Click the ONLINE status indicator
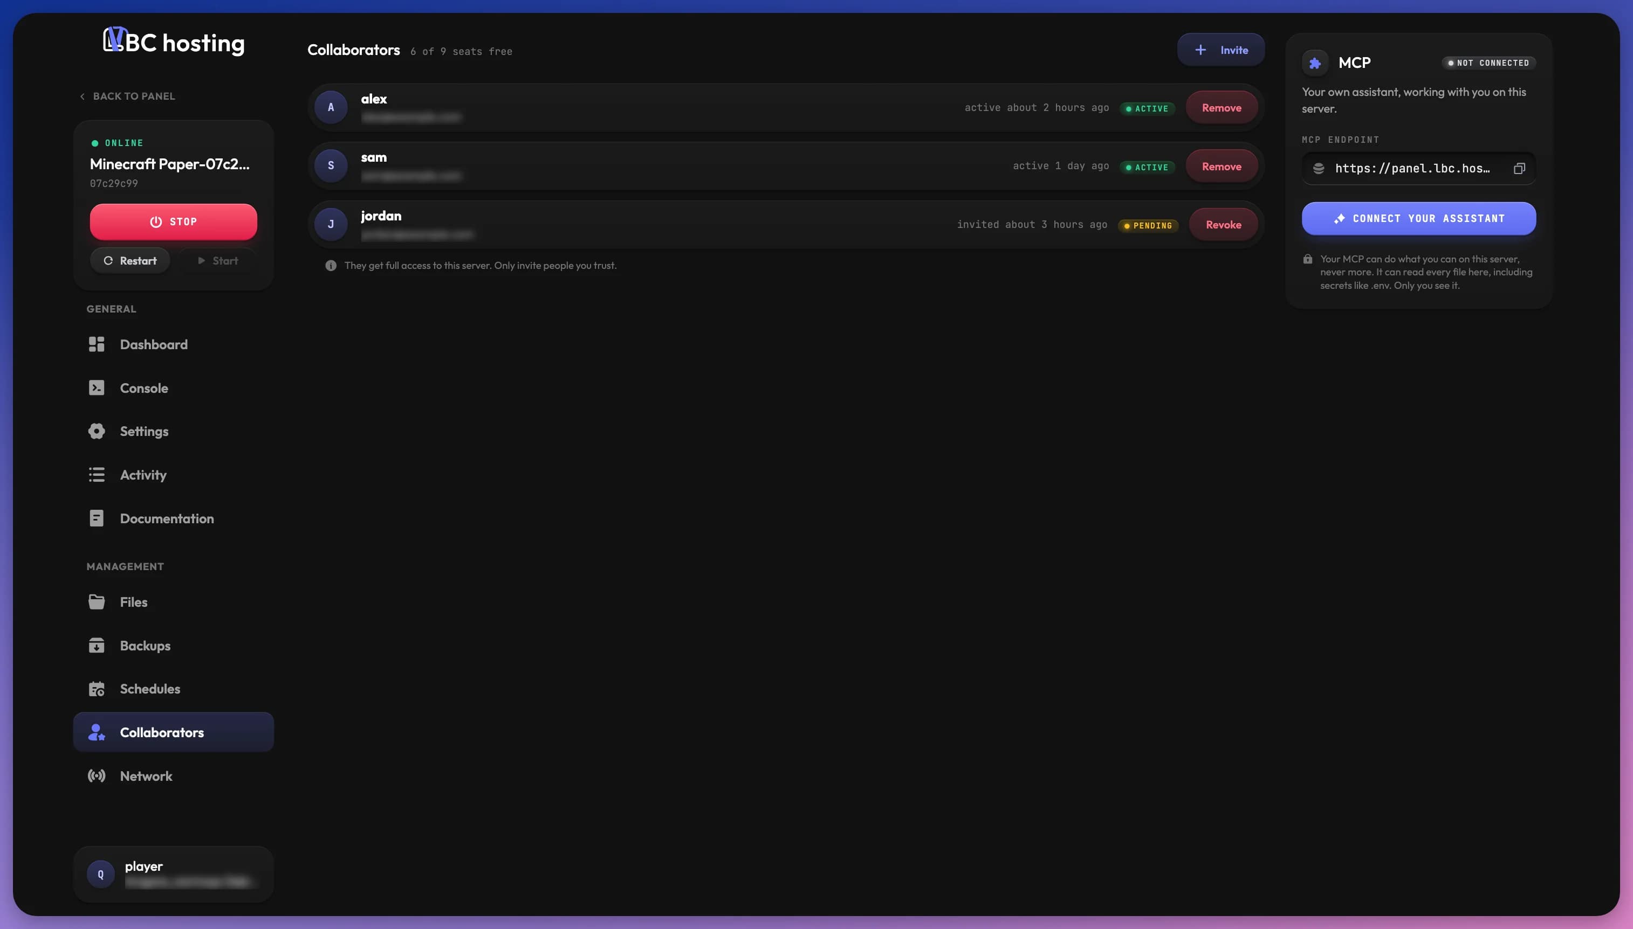Image resolution: width=1633 pixels, height=929 pixels. [118, 143]
